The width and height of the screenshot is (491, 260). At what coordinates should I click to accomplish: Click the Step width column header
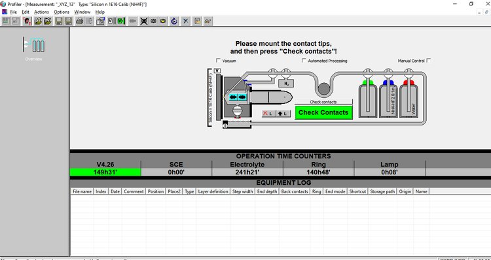(x=242, y=191)
